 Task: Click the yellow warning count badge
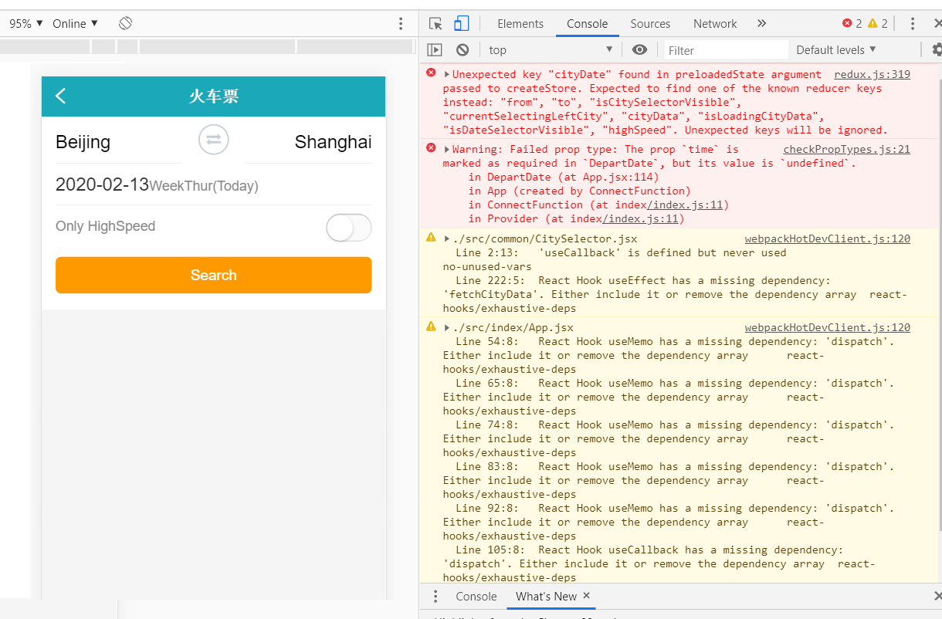(x=878, y=23)
